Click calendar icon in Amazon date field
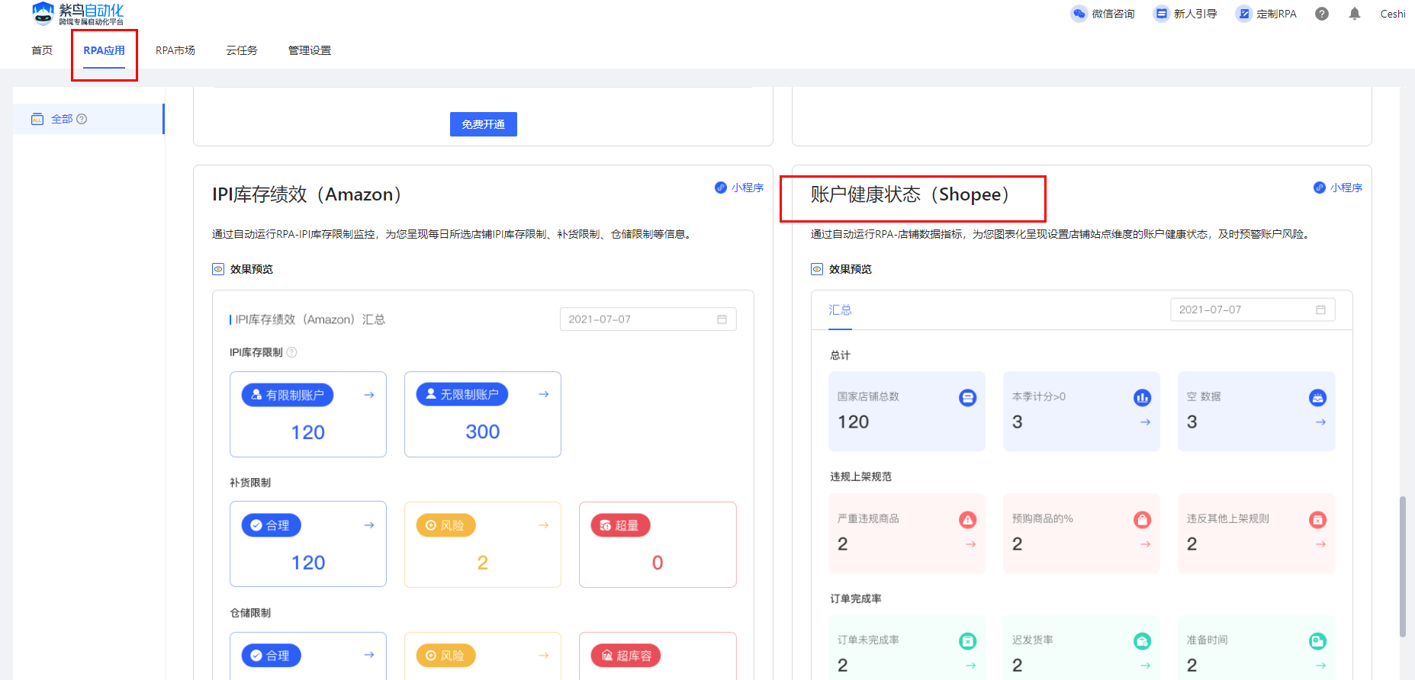Viewport: 1415px width, 680px height. click(x=722, y=319)
